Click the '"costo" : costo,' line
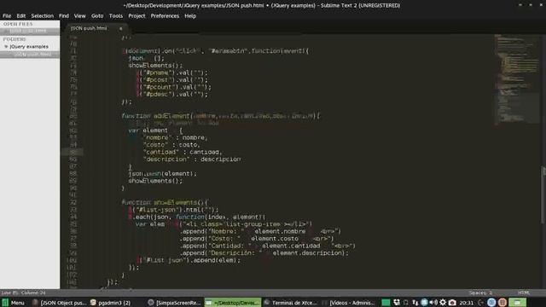The image size is (546, 307). [x=171, y=145]
